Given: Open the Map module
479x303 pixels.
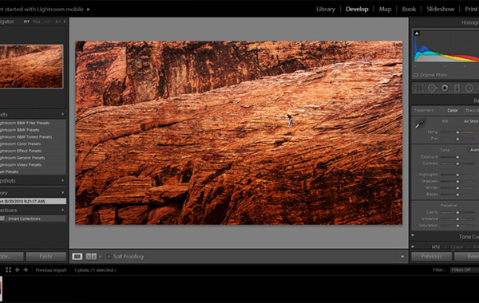Looking at the screenshot, I should point(385,9).
